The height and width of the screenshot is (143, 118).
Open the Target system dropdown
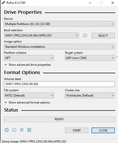[x=90, y=58]
